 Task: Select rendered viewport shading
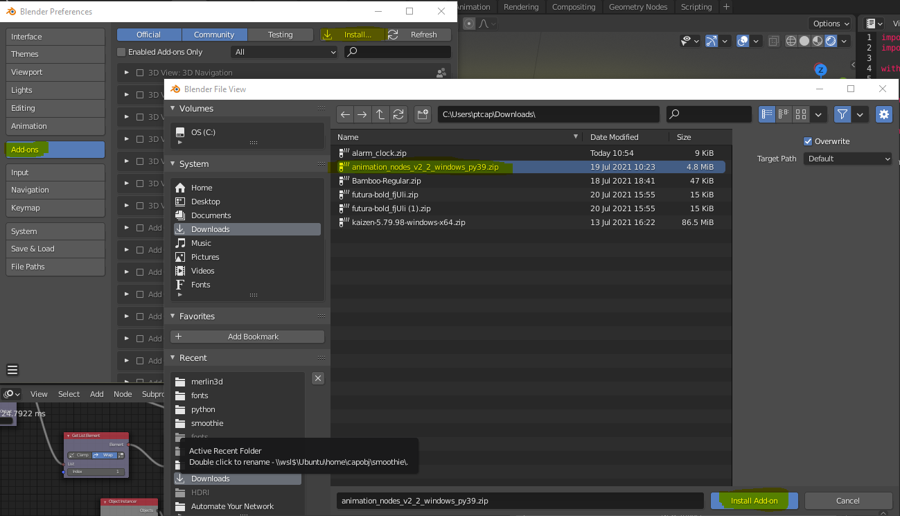831,41
